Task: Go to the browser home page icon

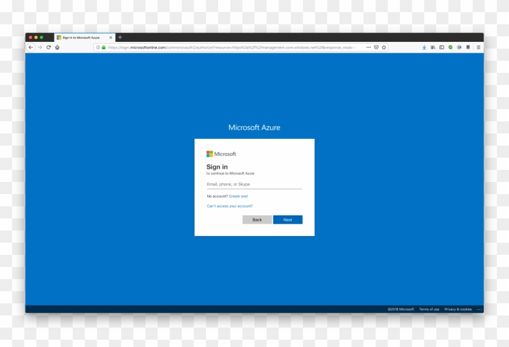Action: click(57, 47)
